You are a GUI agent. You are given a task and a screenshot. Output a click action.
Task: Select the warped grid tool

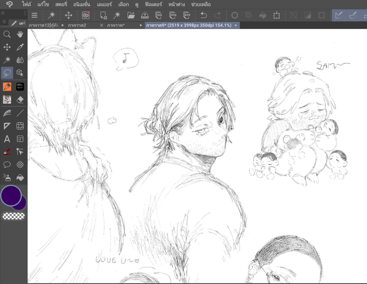pos(20,126)
